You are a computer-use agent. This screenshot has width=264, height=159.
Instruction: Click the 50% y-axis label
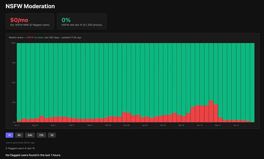pyautogui.click(x=14, y=83)
